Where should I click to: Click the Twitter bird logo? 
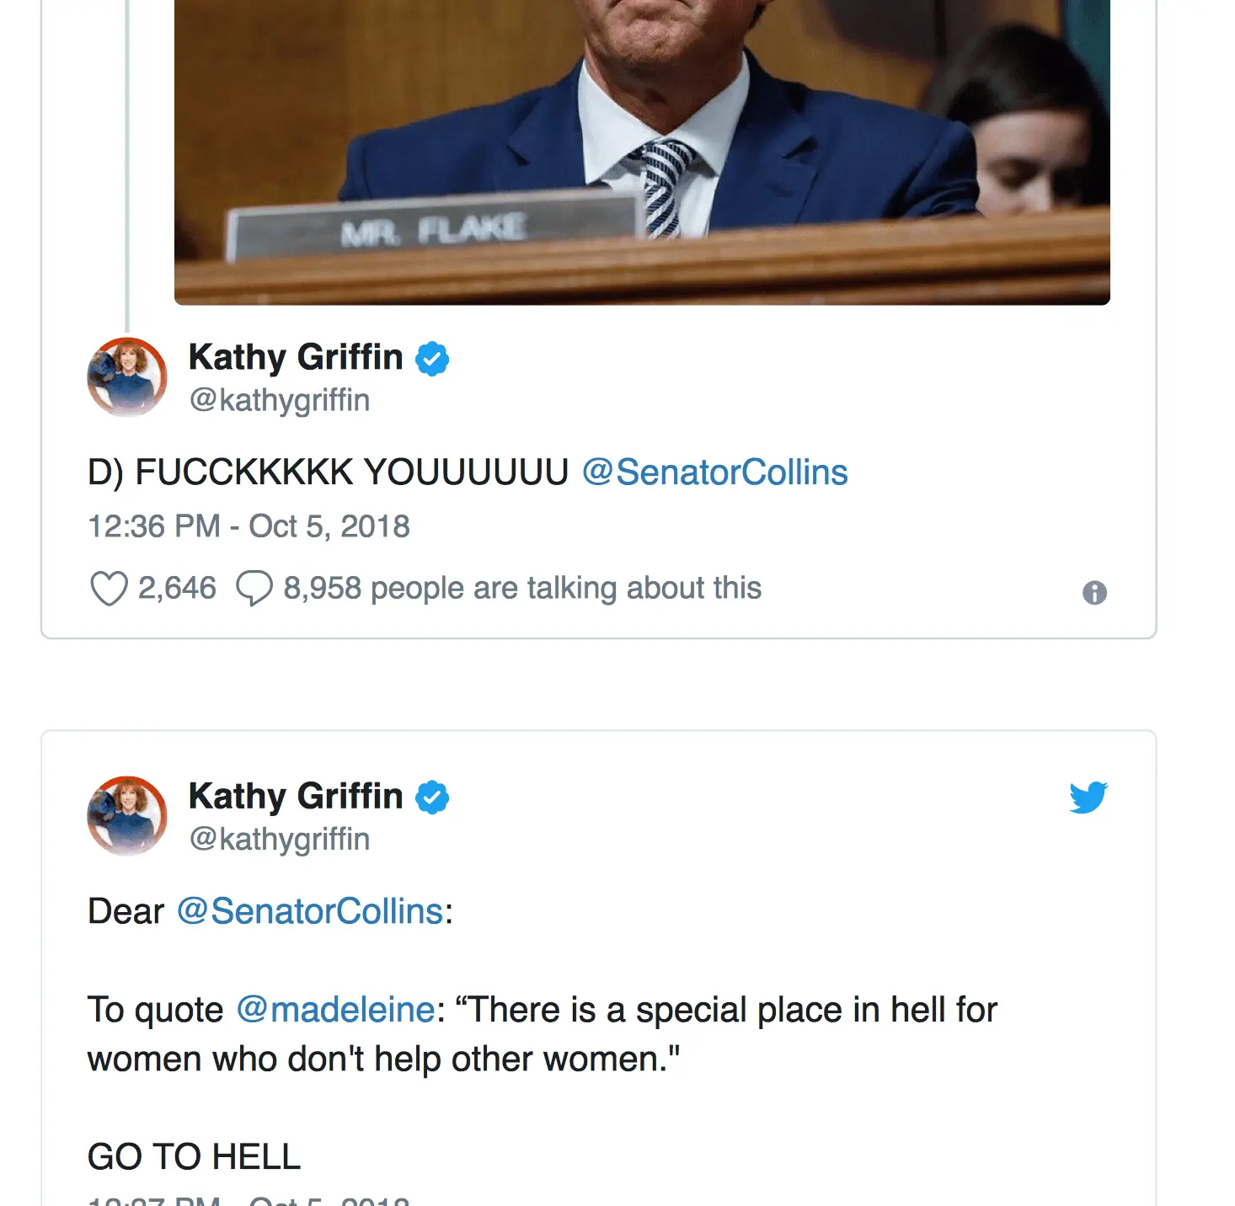coord(1088,797)
